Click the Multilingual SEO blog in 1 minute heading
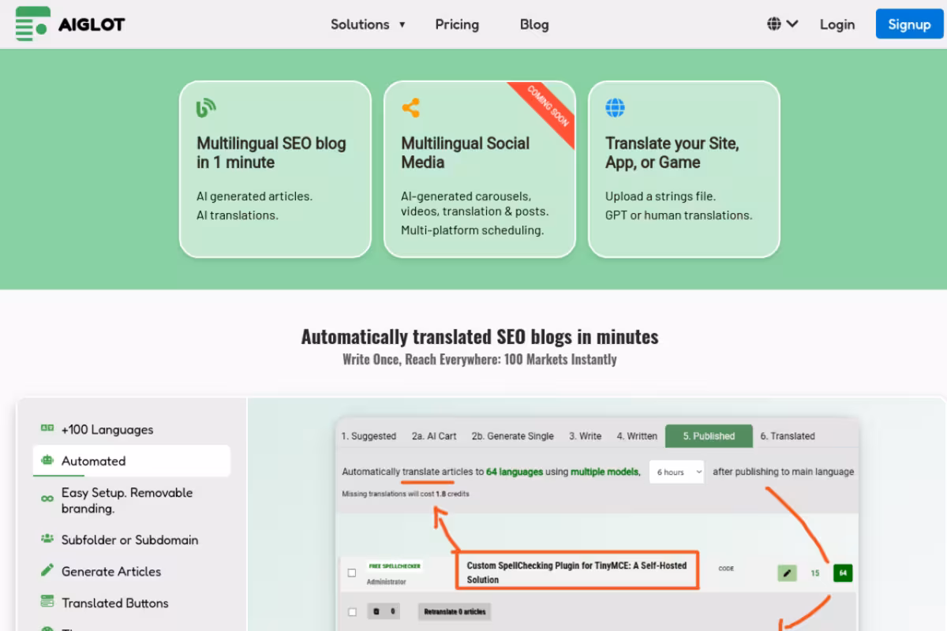Viewport: 947px width, 631px height. click(x=271, y=153)
